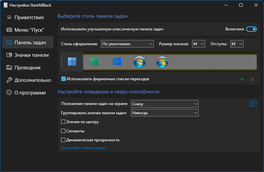Screen dimensions: 264x172
Task: Pick the Windows 10 flat blue logo
Action: 117,61
